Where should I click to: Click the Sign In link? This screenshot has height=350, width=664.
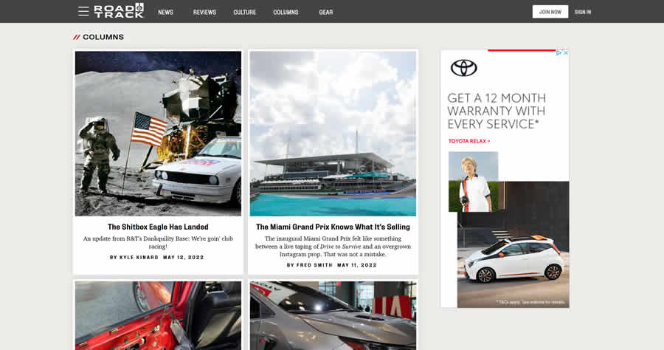(x=583, y=12)
